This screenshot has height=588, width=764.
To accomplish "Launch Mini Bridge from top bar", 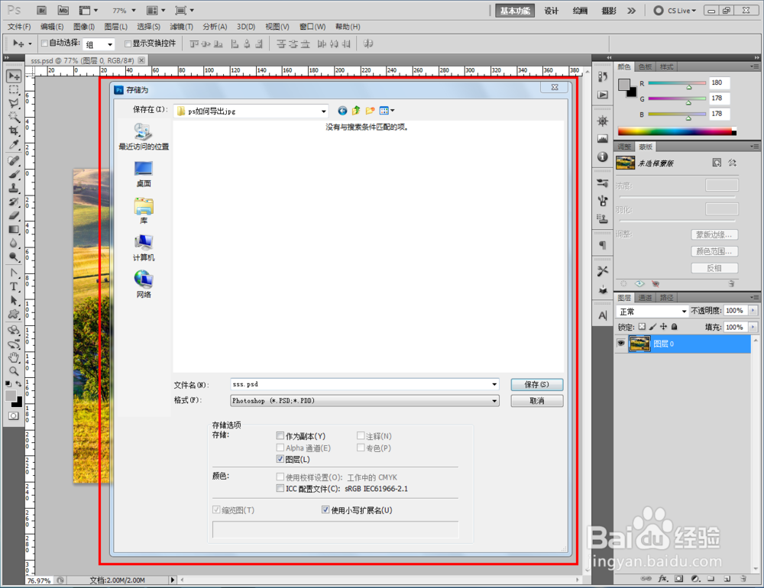I will [63, 10].
